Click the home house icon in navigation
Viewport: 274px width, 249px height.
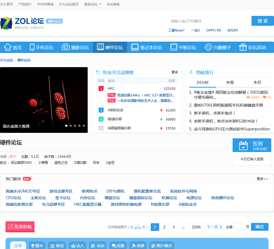click(x=8, y=47)
